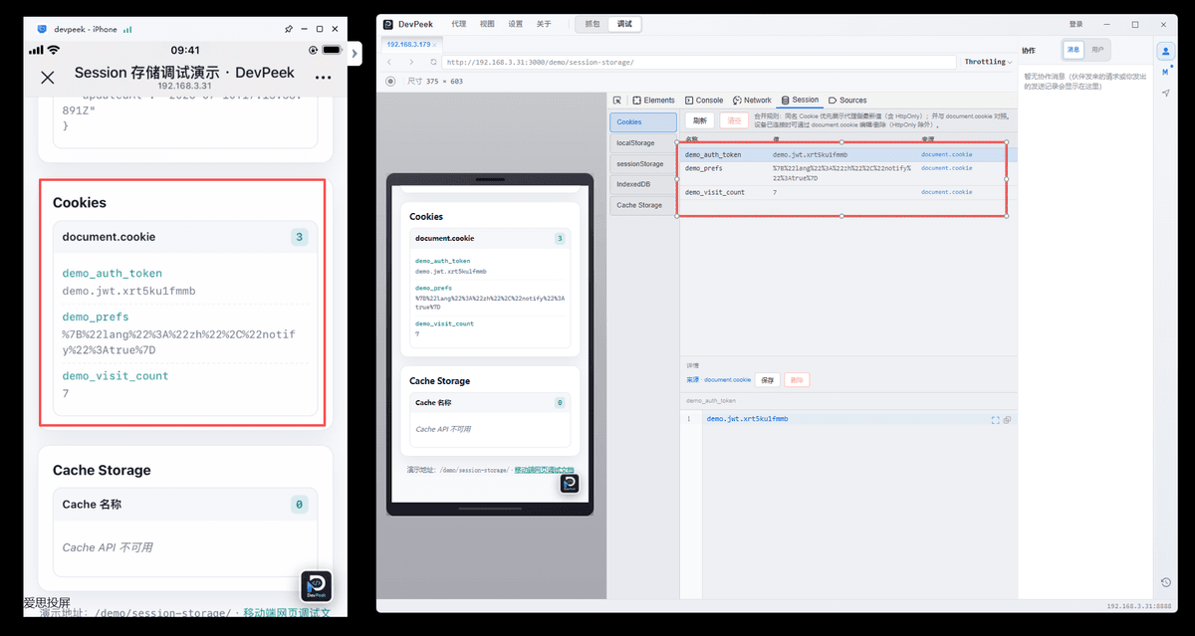Click the paper-plane send icon in right sidebar
Image resolution: width=1195 pixels, height=636 pixels.
[x=1165, y=93]
